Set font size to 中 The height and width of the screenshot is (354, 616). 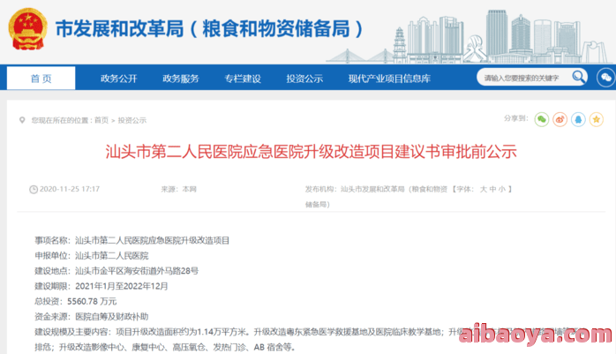[x=492, y=189]
